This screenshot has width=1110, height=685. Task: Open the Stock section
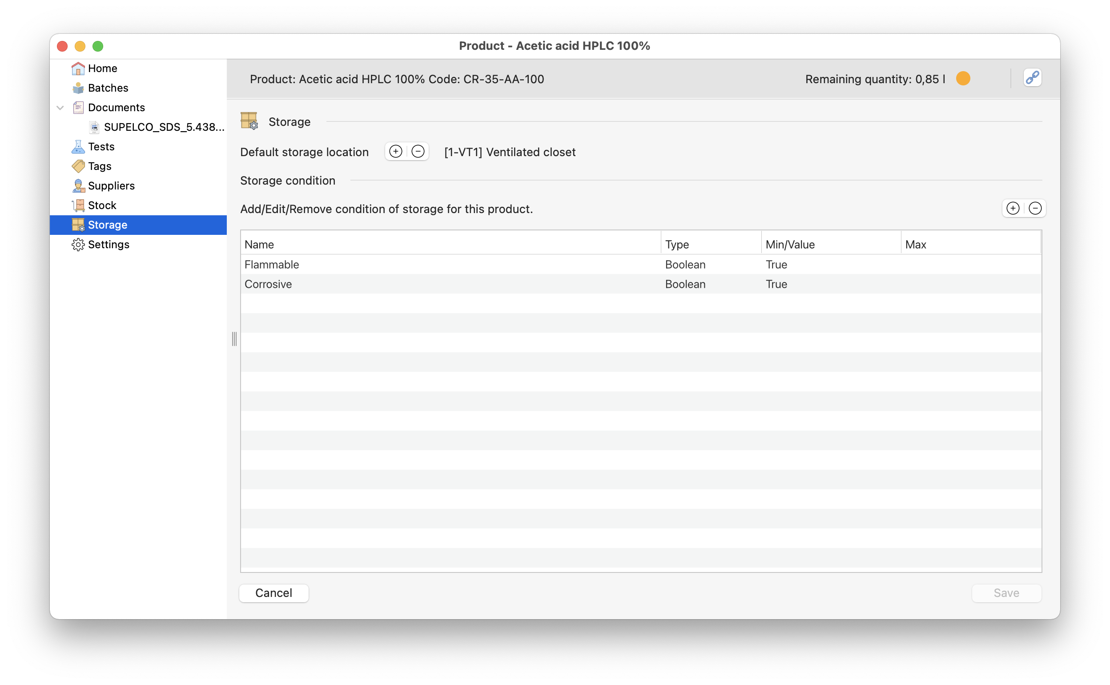[x=102, y=205]
